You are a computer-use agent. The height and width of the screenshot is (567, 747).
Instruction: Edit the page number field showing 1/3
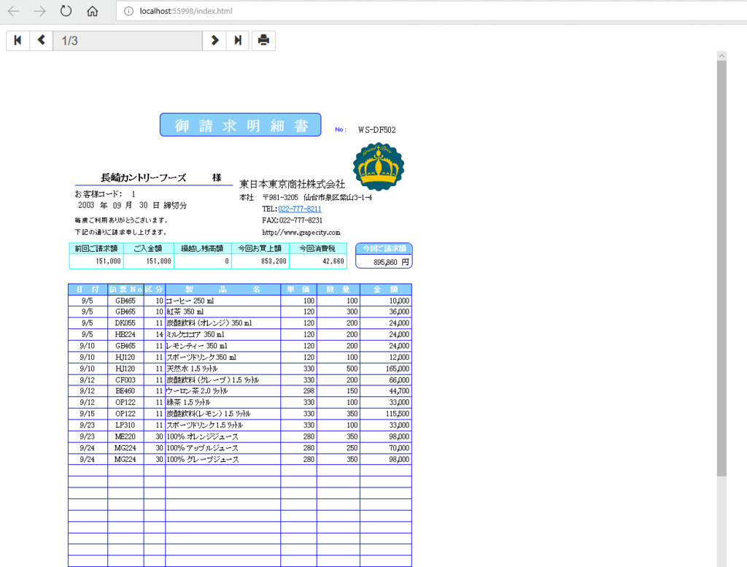coord(128,41)
